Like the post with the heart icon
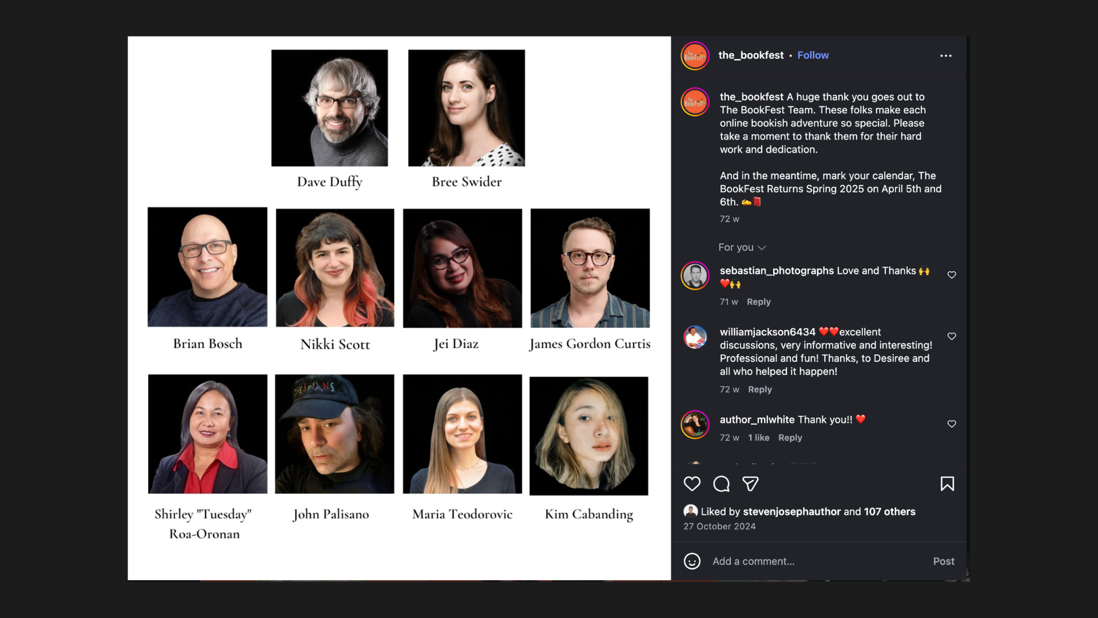The height and width of the screenshot is (618, 1098). tap(692, 484)
